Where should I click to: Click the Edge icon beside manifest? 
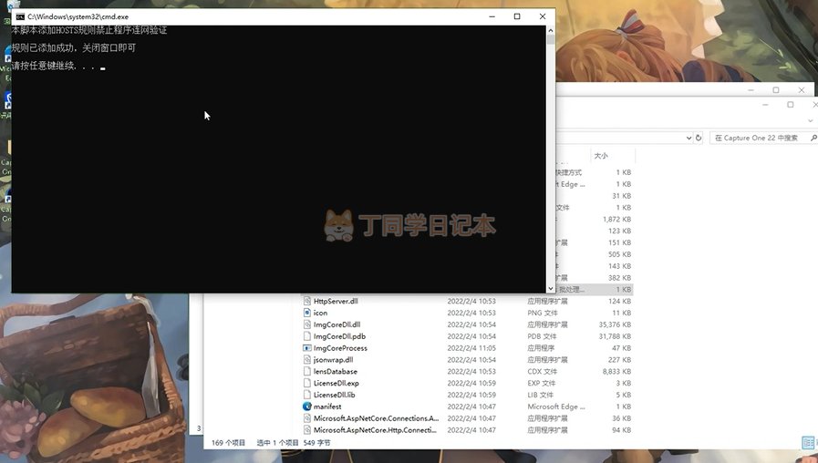tap(307, 406)
